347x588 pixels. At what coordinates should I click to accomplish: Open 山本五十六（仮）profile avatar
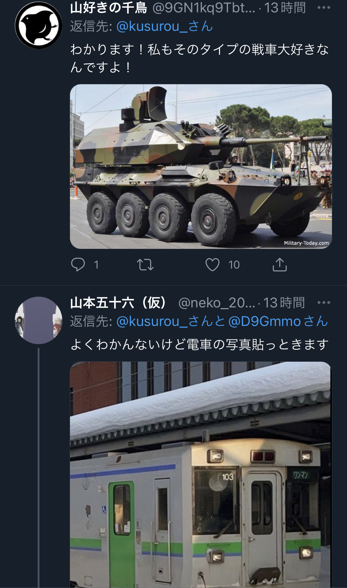tap(39, 320)
